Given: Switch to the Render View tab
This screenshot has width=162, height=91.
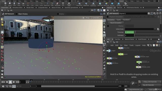Looking at the screenshot, I should 30,8.
